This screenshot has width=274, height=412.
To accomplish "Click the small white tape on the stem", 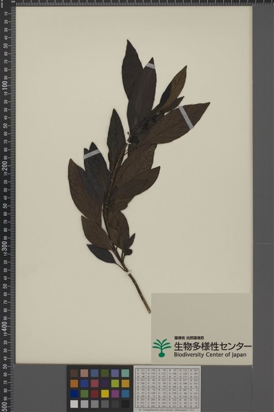I will [129, 273].
